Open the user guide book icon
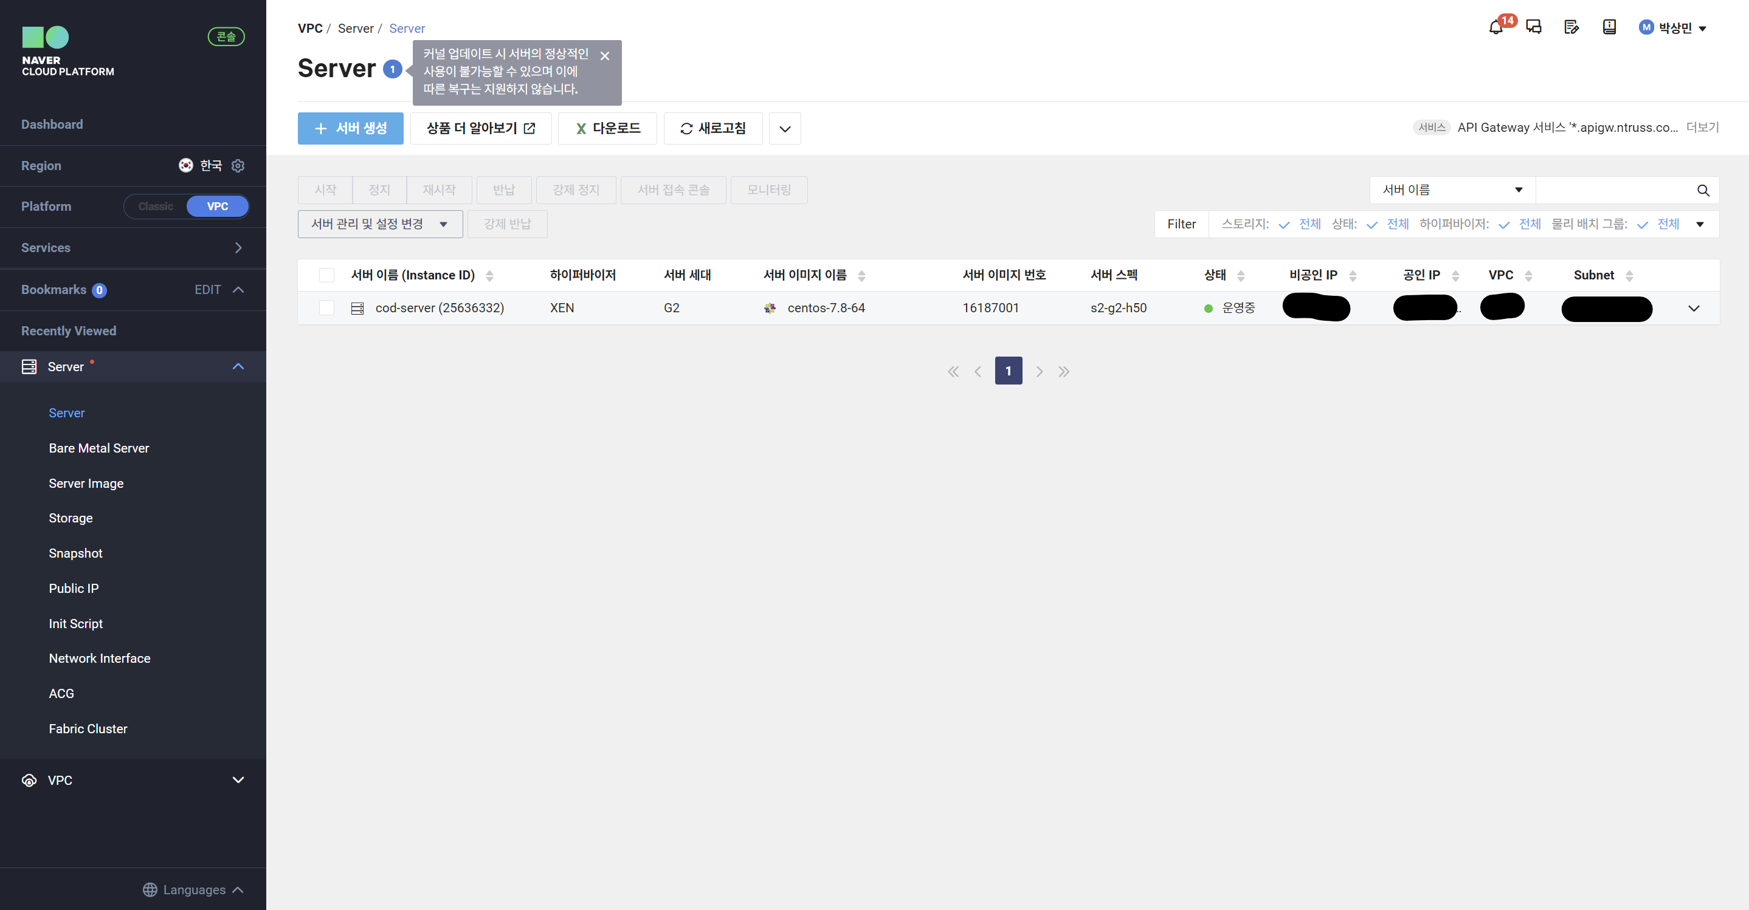1749x910 pixels. point(1609,28)
